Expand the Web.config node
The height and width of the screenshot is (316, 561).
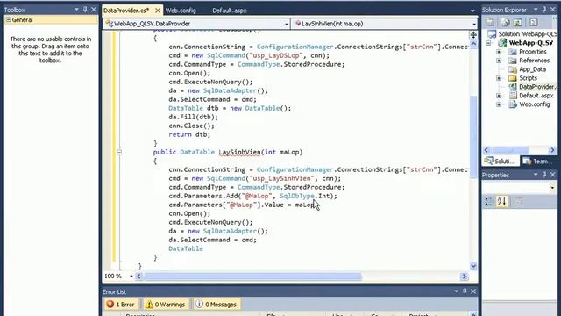tap(499, 104)
